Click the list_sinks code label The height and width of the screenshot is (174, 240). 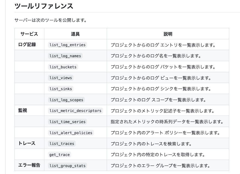point(61,89)
